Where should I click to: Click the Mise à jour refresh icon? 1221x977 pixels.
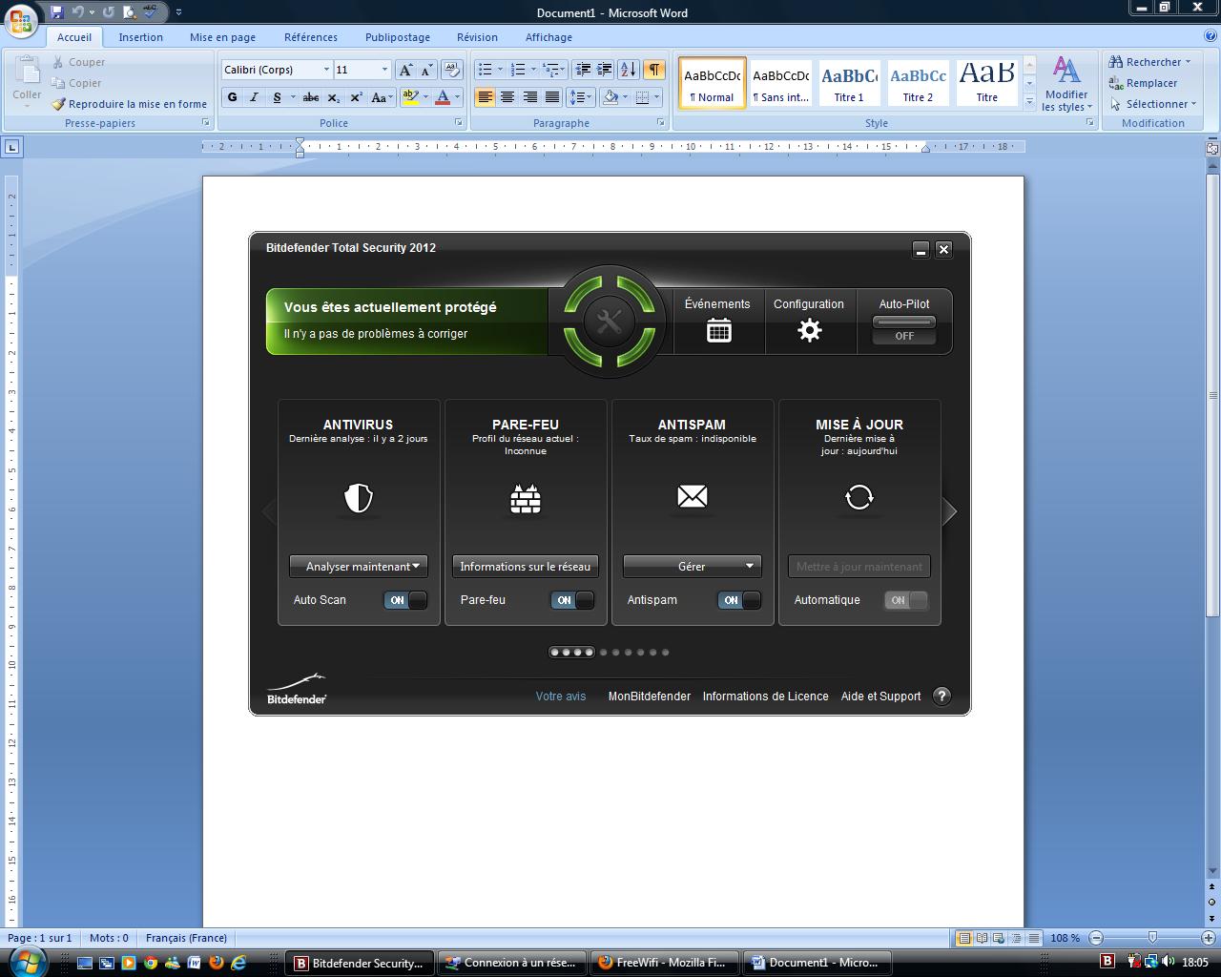(x=859, y=496)
